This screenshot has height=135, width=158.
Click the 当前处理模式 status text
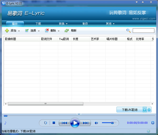[x=18, y=131]
